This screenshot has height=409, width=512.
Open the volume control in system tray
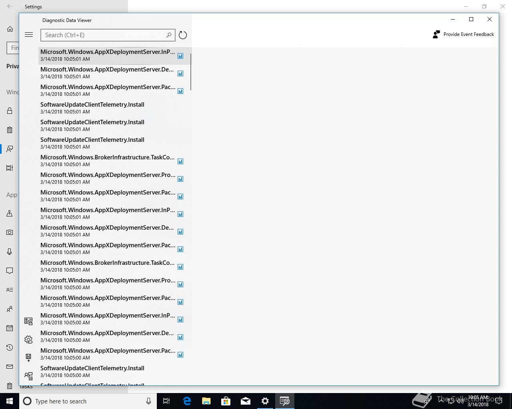460,401
